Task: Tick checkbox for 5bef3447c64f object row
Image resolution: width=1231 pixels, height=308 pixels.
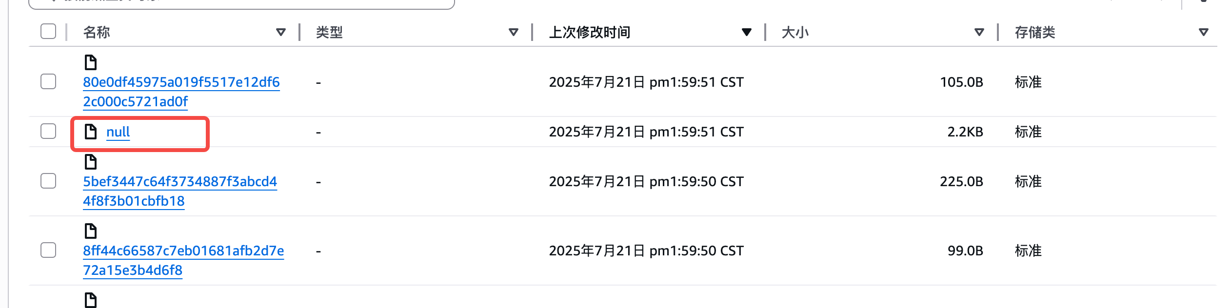Action: 48,181
